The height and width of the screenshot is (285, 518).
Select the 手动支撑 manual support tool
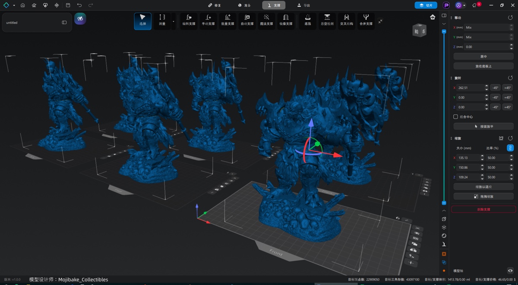click(x=208, y=20)
